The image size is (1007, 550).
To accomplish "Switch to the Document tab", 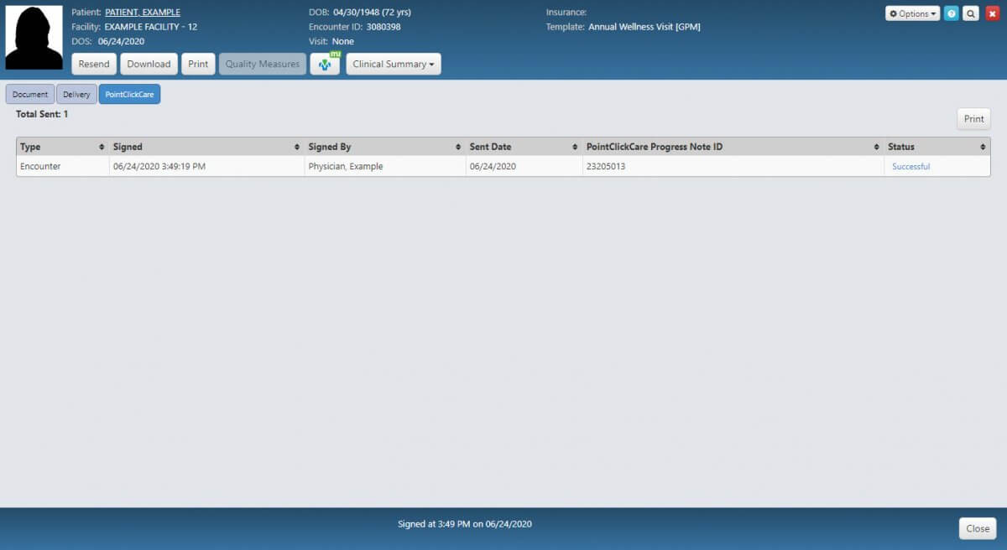I will 30,94.
